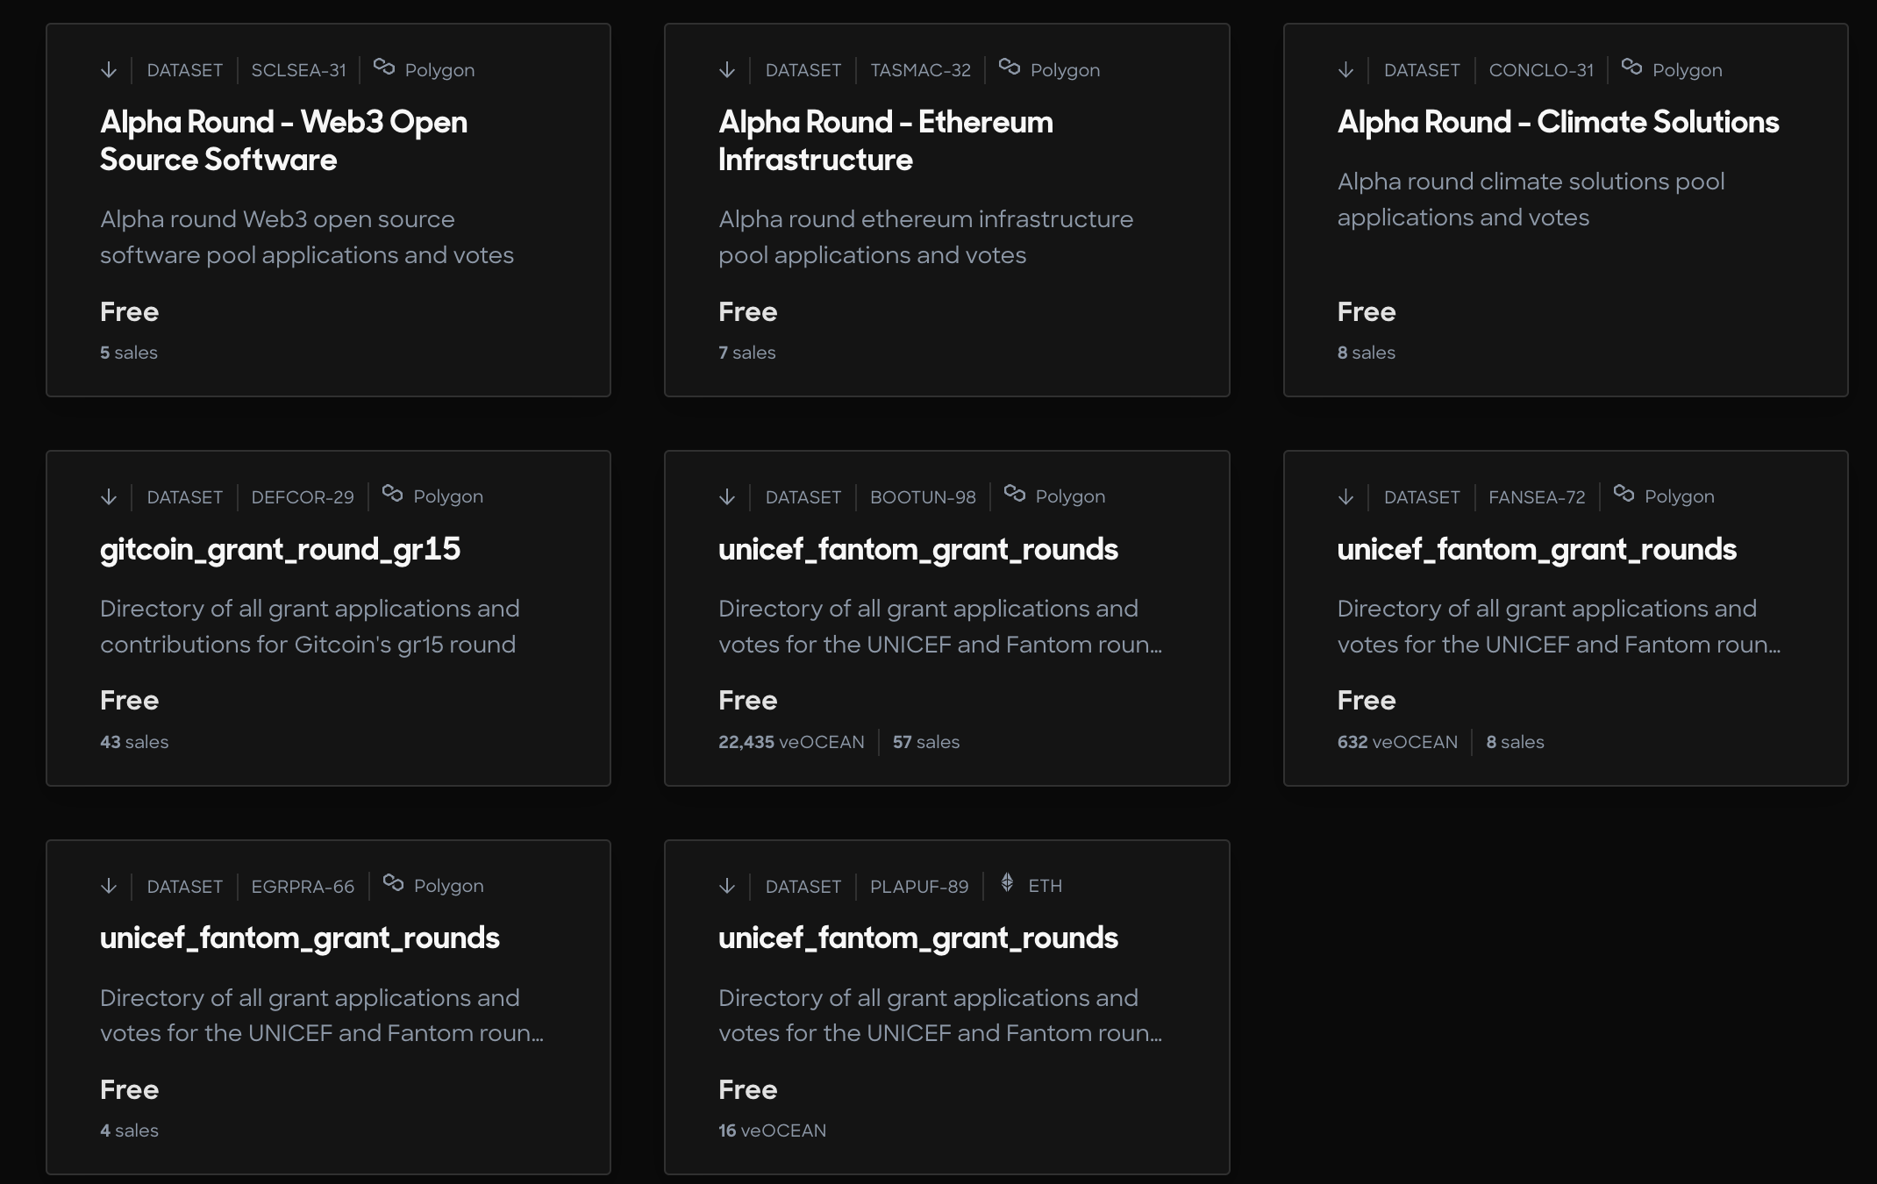The image size is (1877, 1184).
Task: Click download arrow icon on SCLSEA-31 card
Action: tap(109, 70)
